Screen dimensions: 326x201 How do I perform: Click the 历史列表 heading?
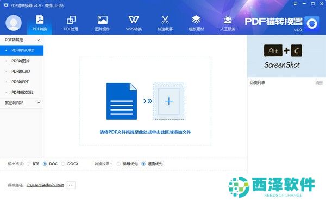258,82
